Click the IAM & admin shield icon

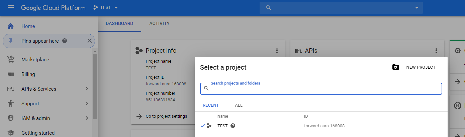pyautogui.click(x=11, y=118)
